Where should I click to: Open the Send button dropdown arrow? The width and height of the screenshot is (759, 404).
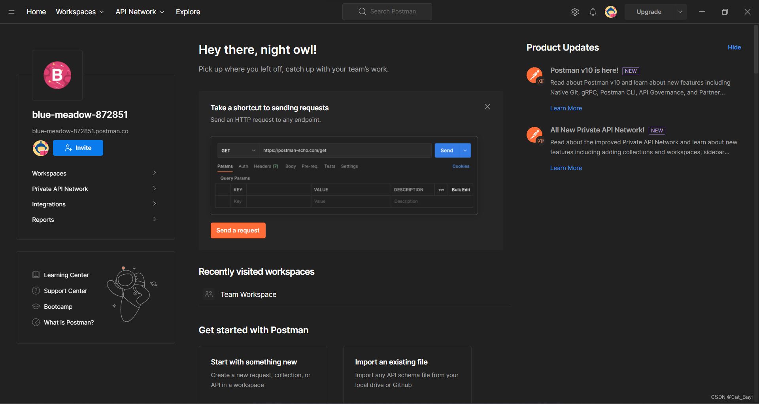[x=465, y=151]
